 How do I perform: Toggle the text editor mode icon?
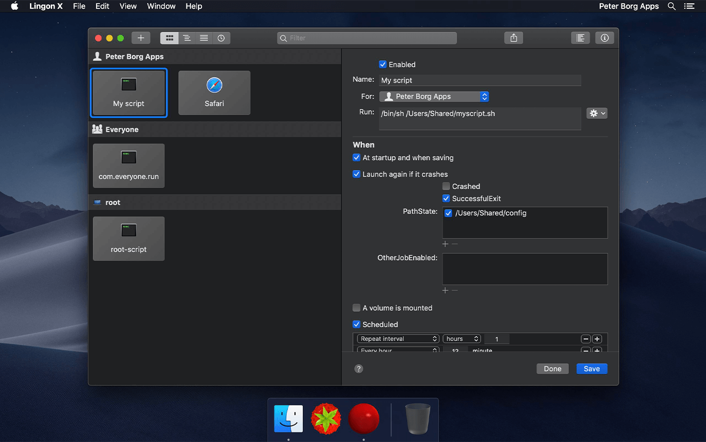click(x=580, y=38)
